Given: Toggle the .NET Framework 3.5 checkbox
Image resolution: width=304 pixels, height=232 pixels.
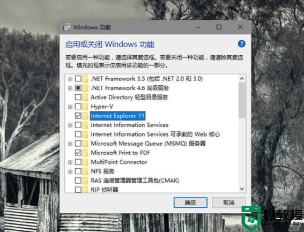Looking at the screenshot, I should coord(78,79).
